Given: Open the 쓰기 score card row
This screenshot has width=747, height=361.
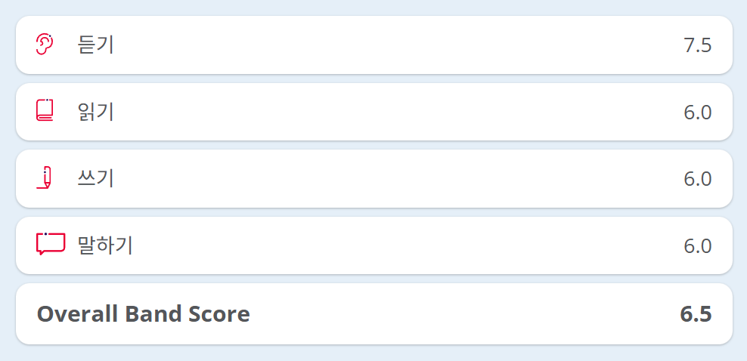Looking at the screenshot, I should tap(378, 179).
